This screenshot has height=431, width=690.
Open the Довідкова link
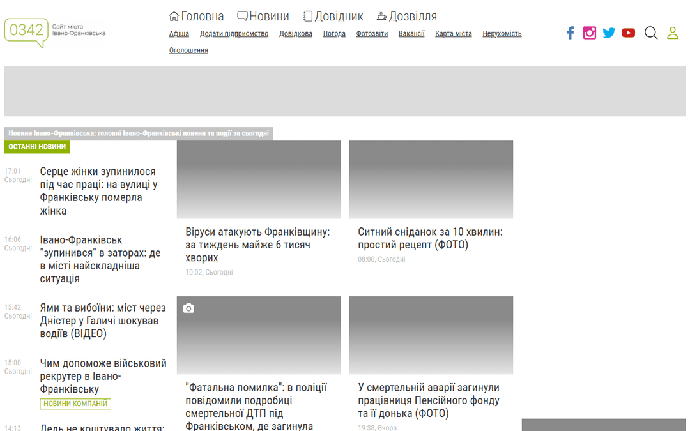pos(296,33)
